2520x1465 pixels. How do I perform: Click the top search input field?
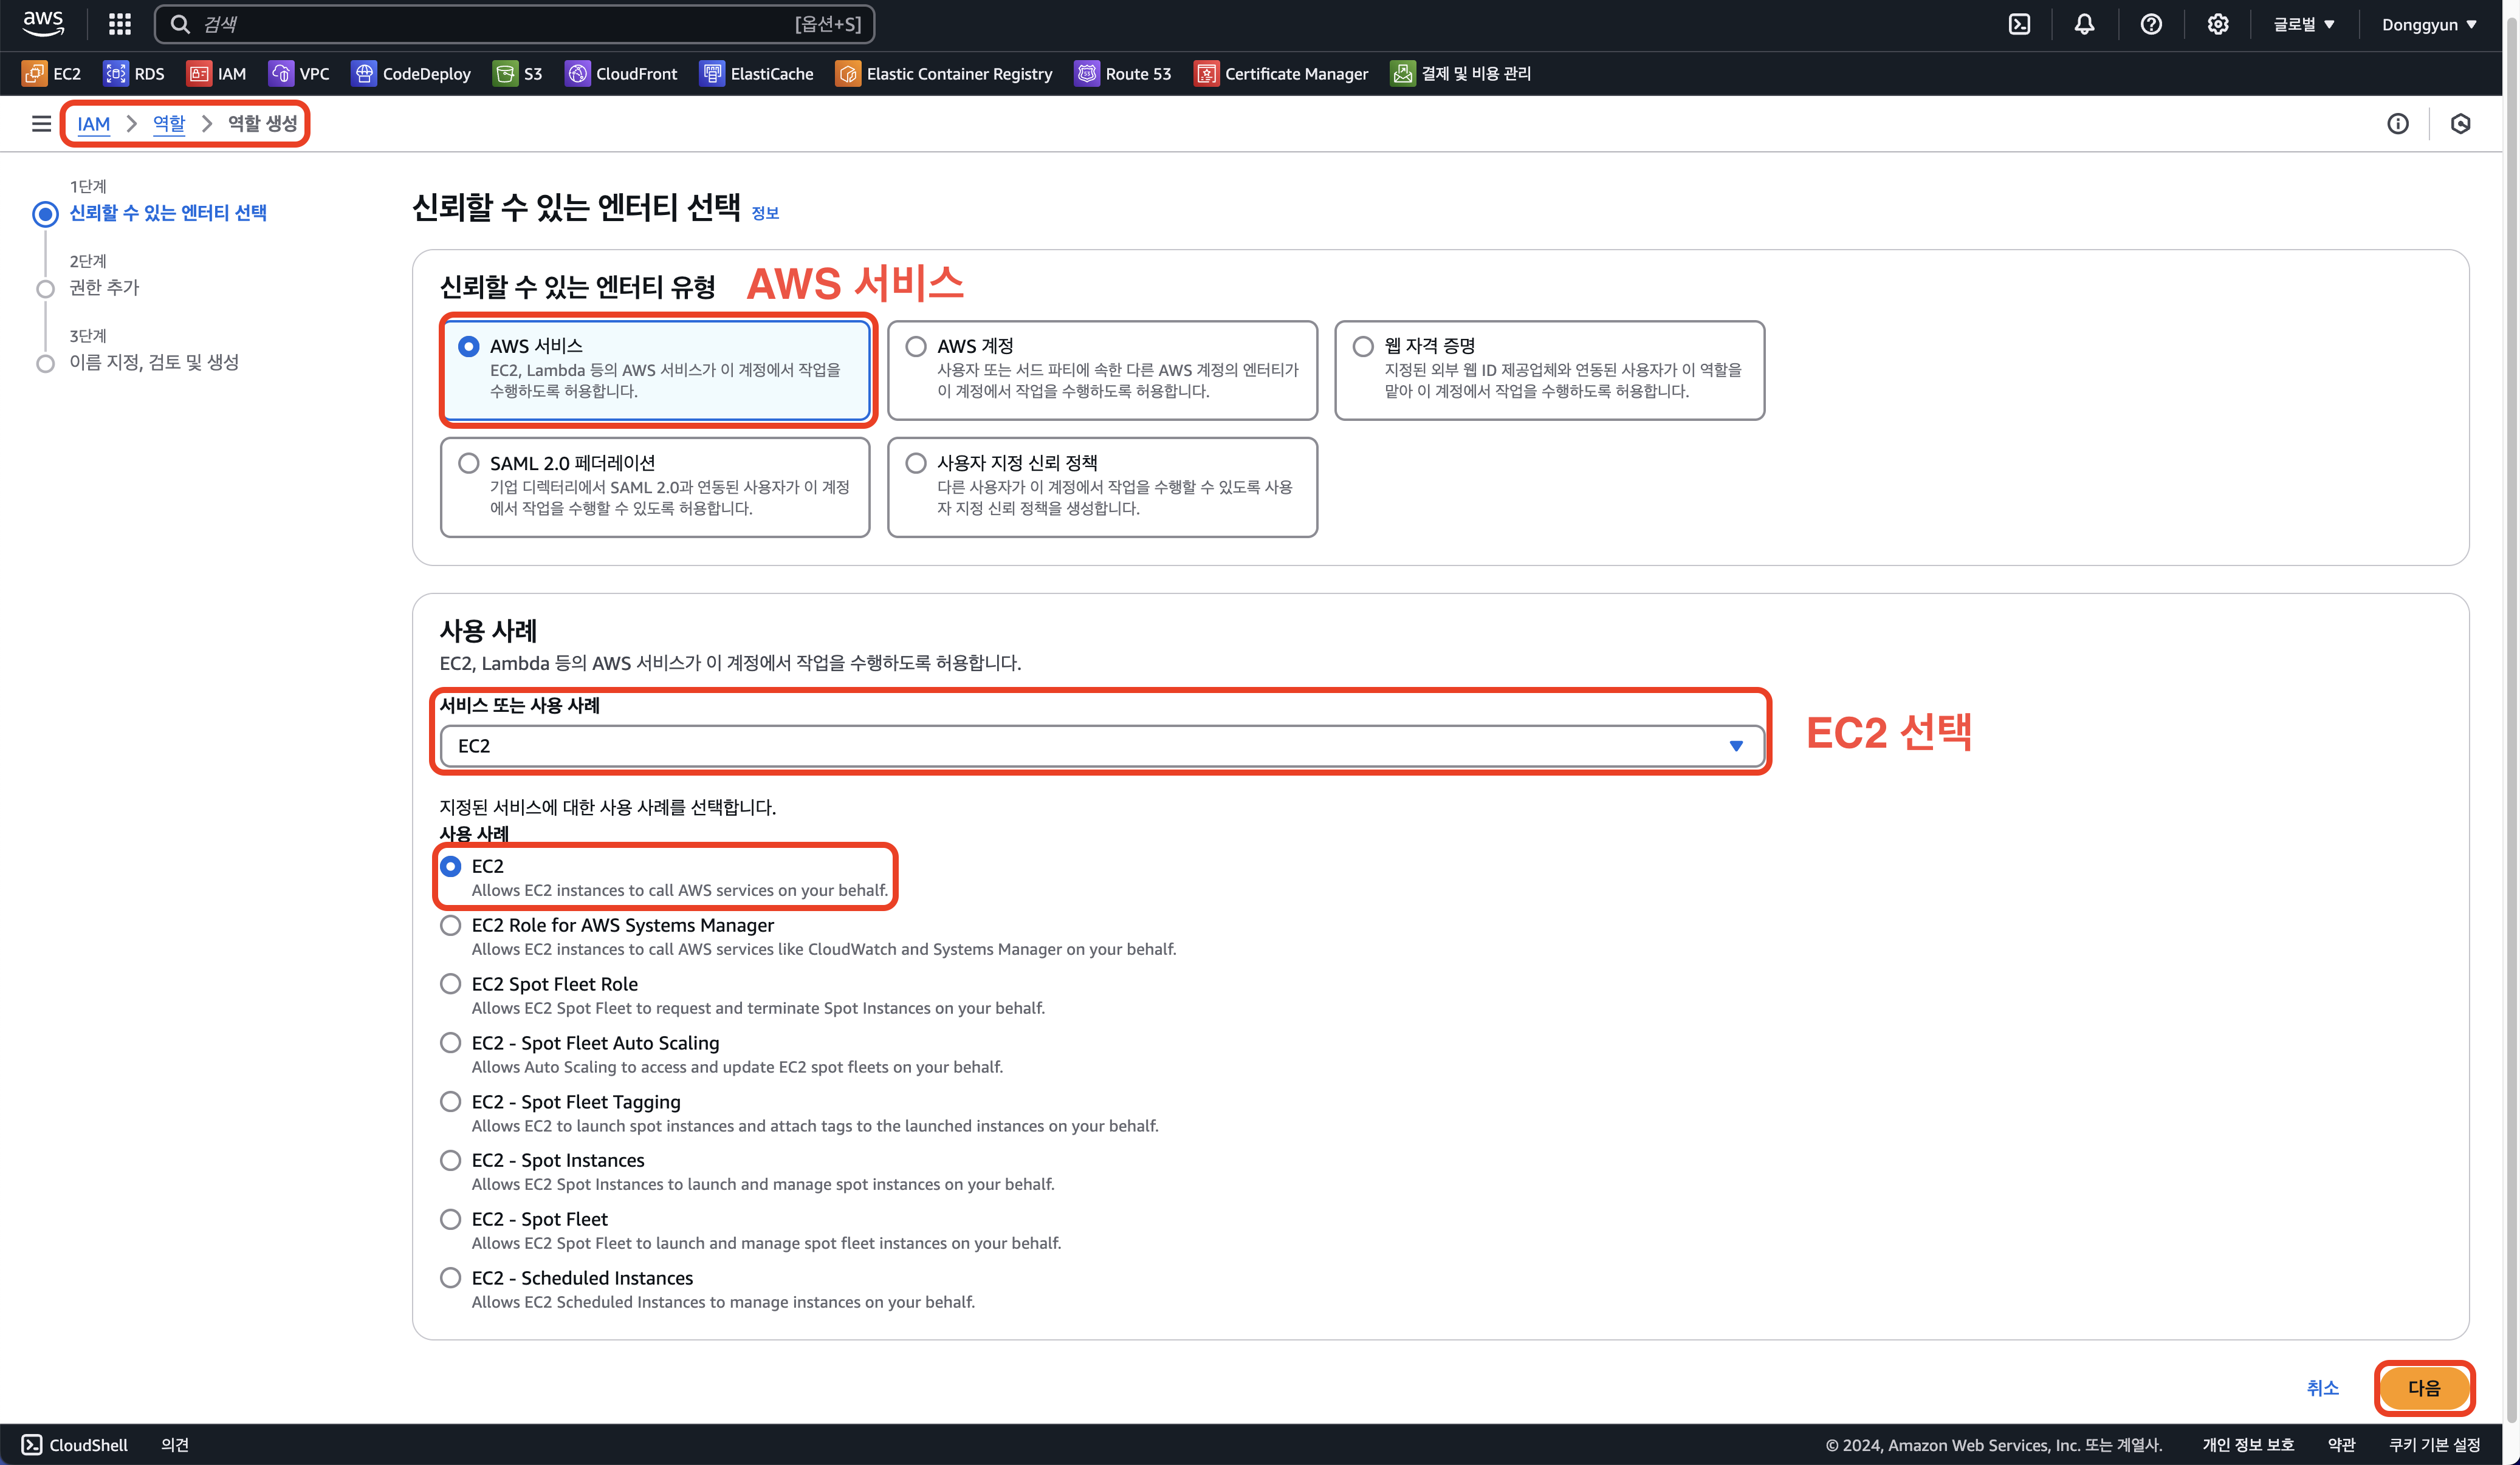[500, 24]
